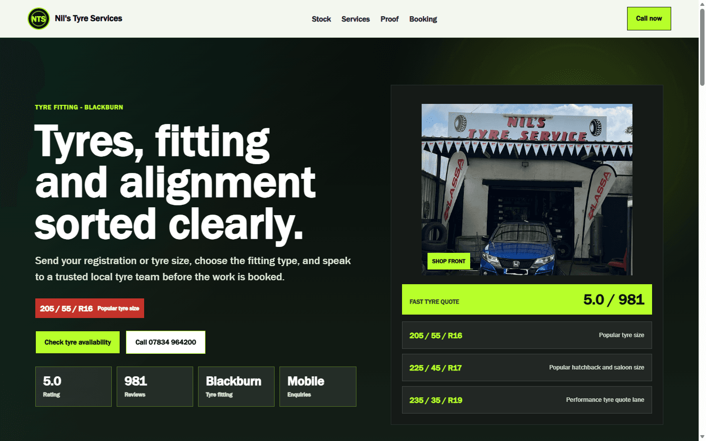Click the 5.0 / 981 score text
706x441 pixels.
614,299
